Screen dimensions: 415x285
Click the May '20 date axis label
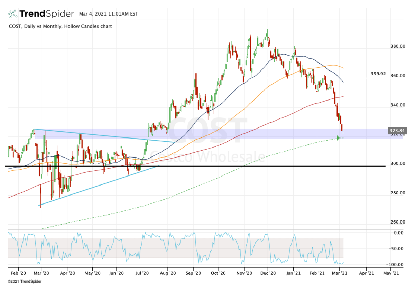92,273
